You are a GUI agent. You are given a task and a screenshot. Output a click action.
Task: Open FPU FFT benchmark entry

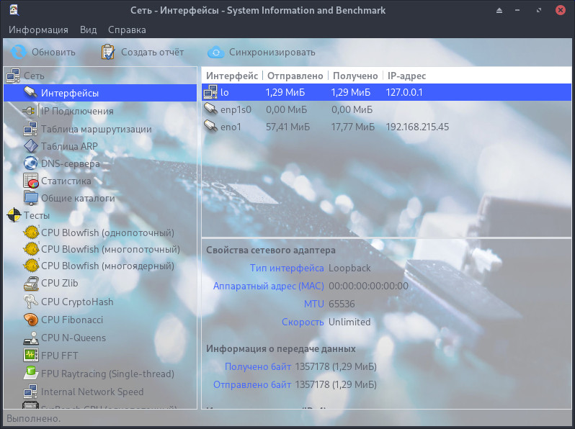pos(59,356)
